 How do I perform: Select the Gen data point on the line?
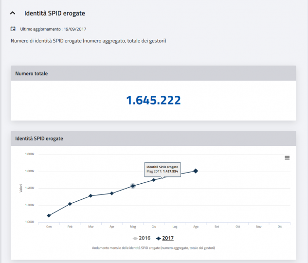point(49,215)
